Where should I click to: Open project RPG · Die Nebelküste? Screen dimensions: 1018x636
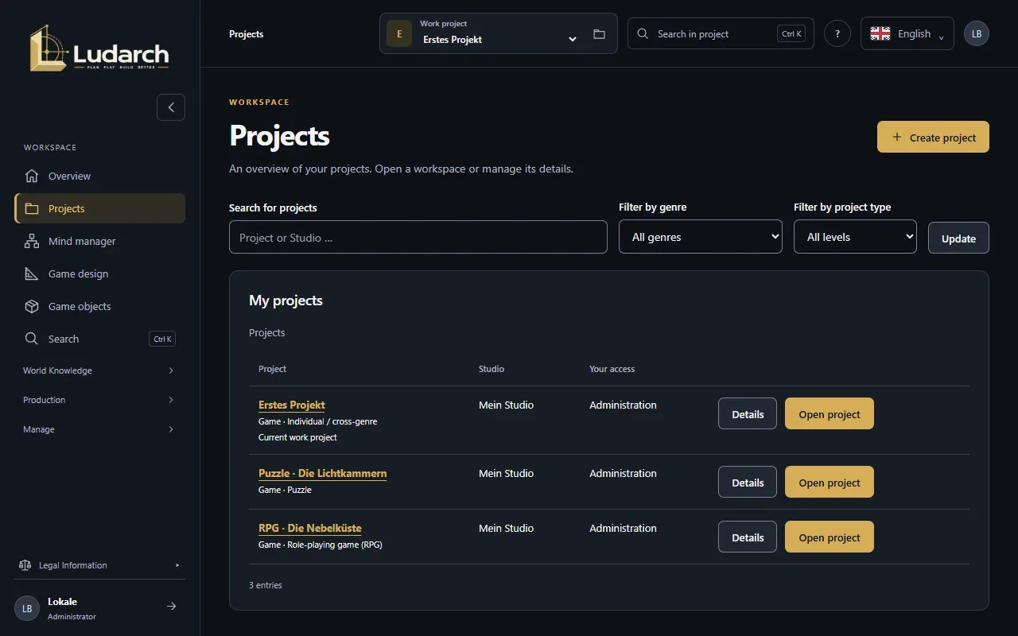coord(830,537)
